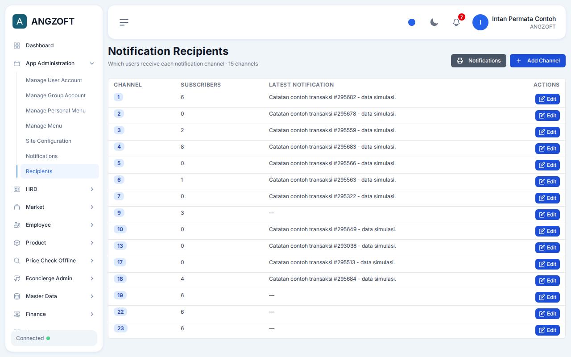Open the notifications bell icon
This screenshot has height=357, width=571.
456,22
